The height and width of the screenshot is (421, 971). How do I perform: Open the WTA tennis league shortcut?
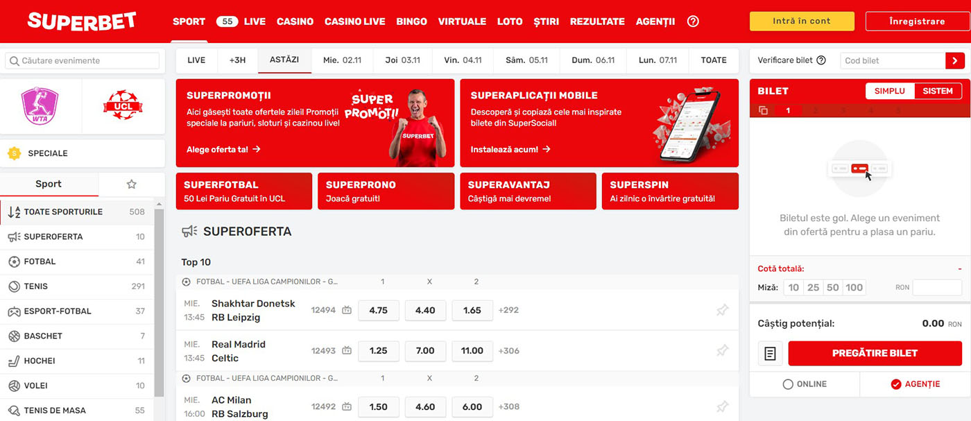[41, 106]
